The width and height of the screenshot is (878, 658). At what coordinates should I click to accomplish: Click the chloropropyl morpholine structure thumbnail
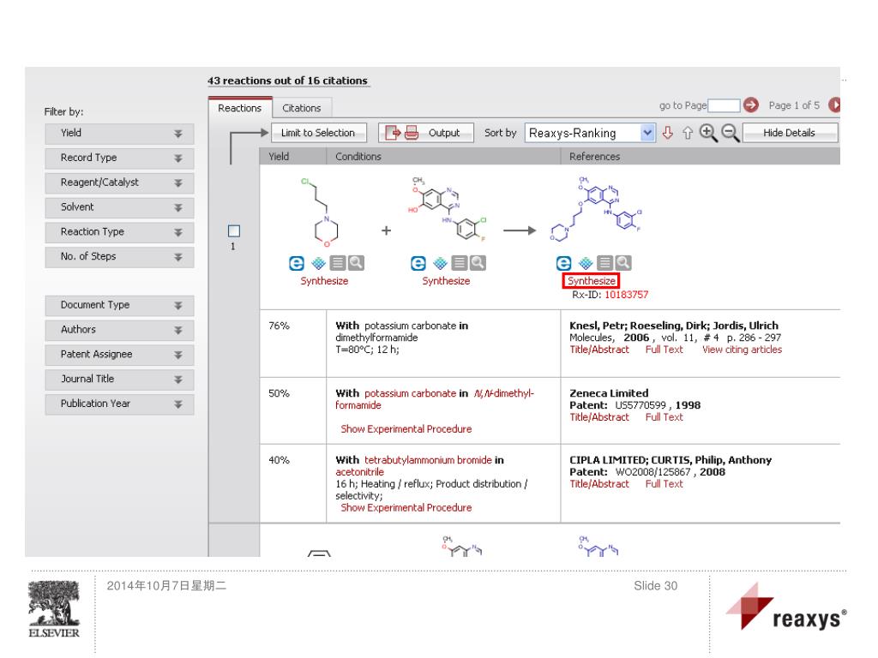point(321,212)
